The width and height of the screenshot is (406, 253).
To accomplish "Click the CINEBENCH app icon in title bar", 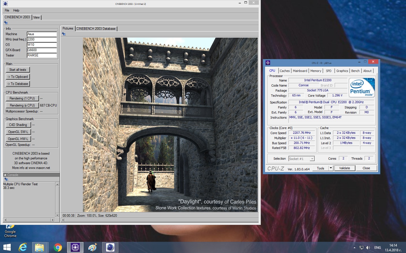I will pyautogui.click(x=5, y=4).
